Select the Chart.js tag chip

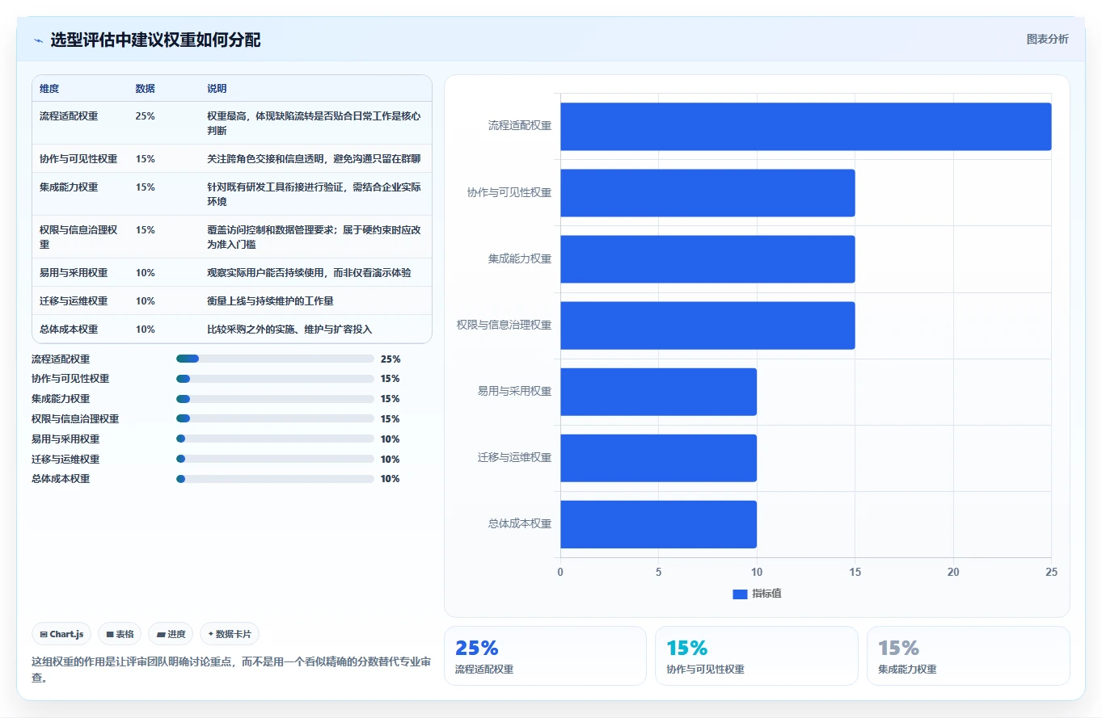point(61,634)
